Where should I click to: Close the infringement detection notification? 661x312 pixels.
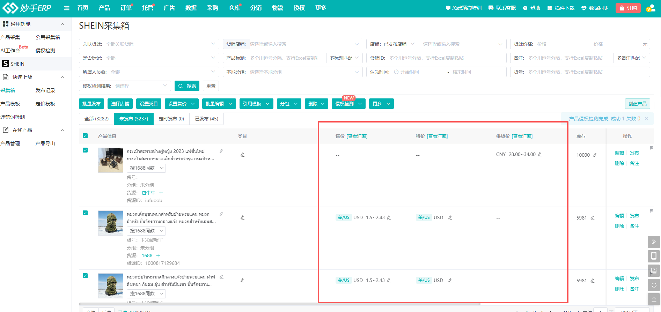(x=646, y=119)
